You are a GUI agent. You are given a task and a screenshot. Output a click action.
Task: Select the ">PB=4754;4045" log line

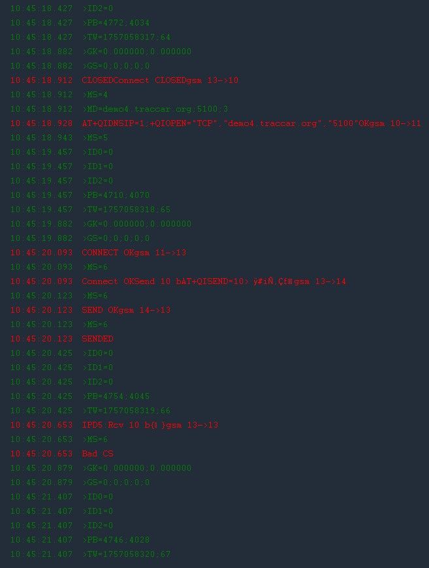116,396
